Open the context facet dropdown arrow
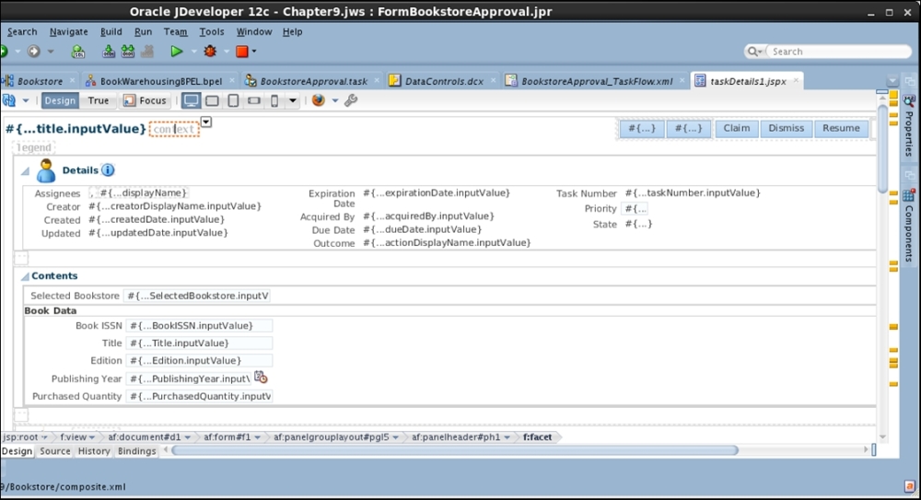This screenshot has width=921, height=500. point(206,122)
